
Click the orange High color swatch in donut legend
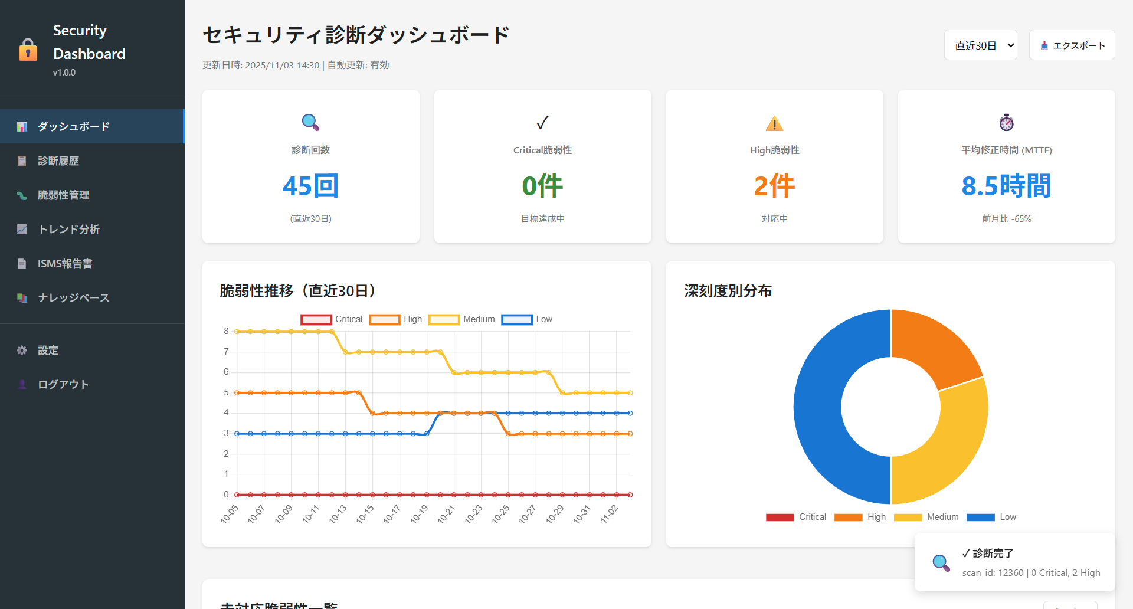tap(848, 517)
